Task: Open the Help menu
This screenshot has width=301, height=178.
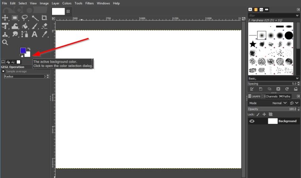Action: click(x=117, y=3)
